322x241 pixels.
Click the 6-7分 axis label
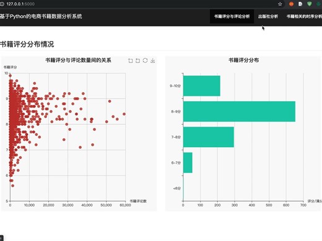click(x=176, y=163)
